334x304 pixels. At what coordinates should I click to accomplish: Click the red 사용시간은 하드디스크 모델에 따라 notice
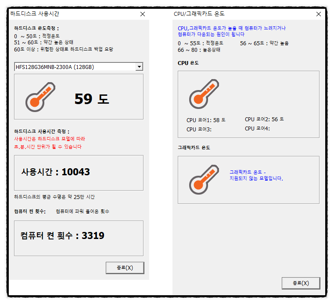[x=50, y=139]
